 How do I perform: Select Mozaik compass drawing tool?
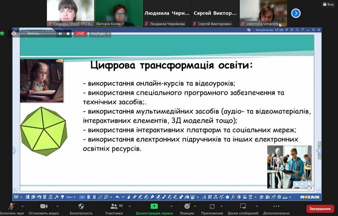pos(221,197)
